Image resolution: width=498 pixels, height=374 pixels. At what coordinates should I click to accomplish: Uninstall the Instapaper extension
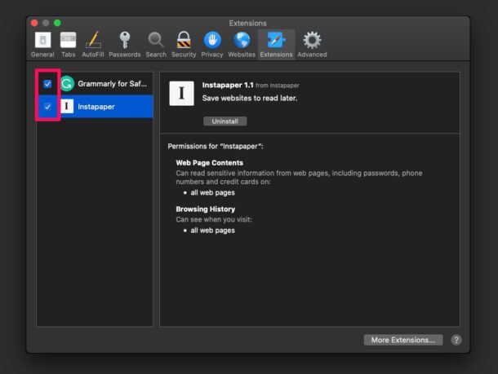[225, 121]
